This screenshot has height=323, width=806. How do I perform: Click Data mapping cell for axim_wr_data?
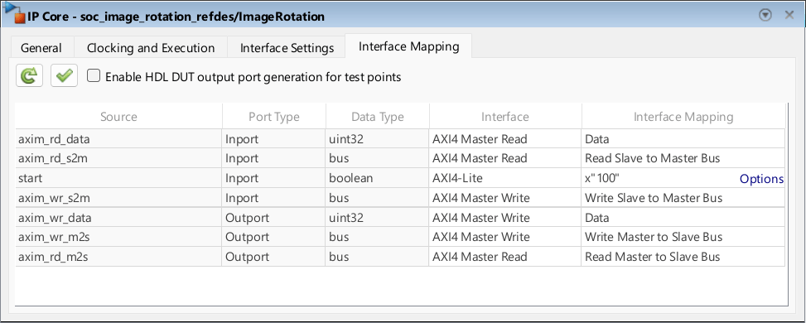(x=683, y=218)
